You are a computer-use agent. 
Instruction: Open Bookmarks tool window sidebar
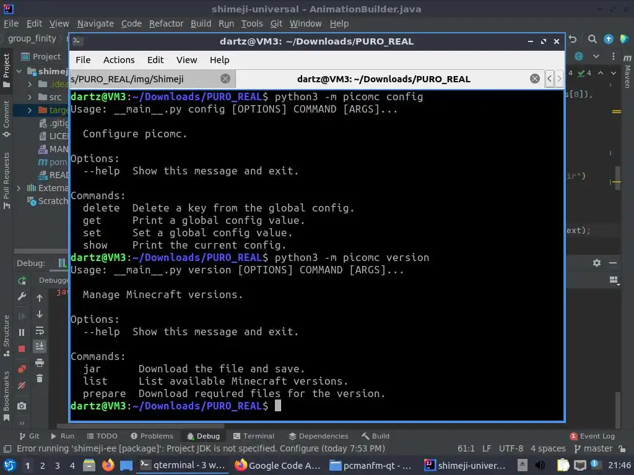(x=6, y=396)
